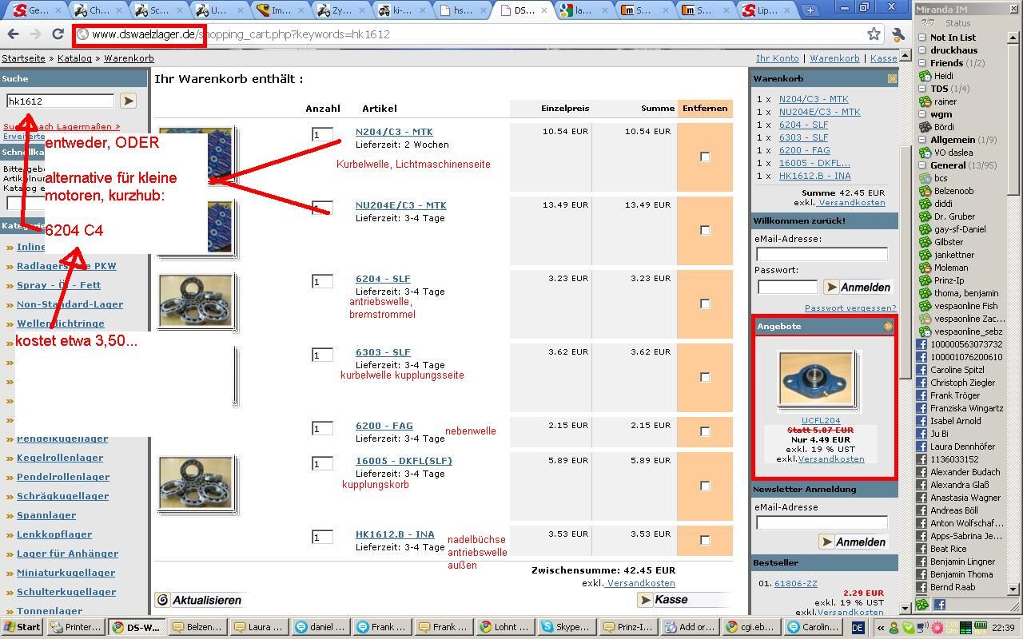
Task: Switch to the Lip... browser tab
Action: point(765,10)
